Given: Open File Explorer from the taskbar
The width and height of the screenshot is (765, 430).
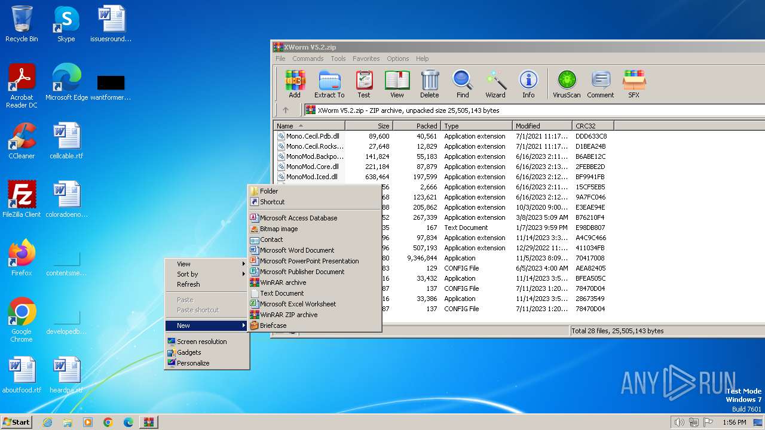Looking at the screenshot, I should (x=68, y=422).
